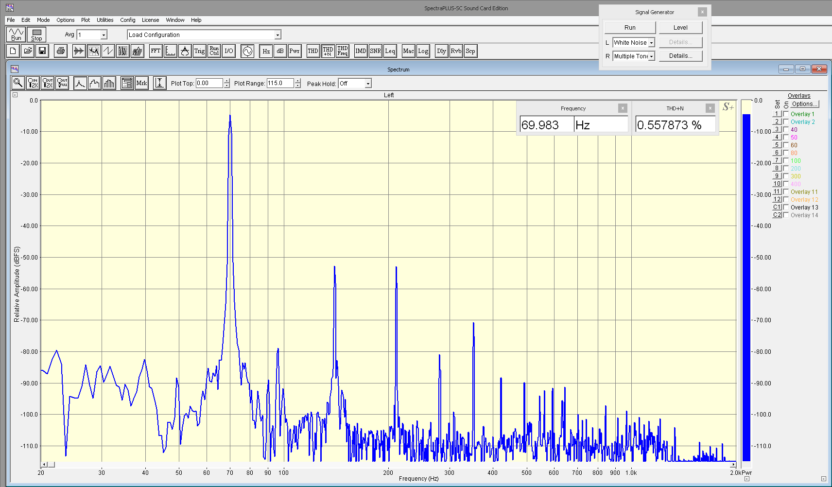Screen dimensions: 832x487
Task: Select the THD+N measurement icon
Action: pyautogui.click(x=328, y=51)
